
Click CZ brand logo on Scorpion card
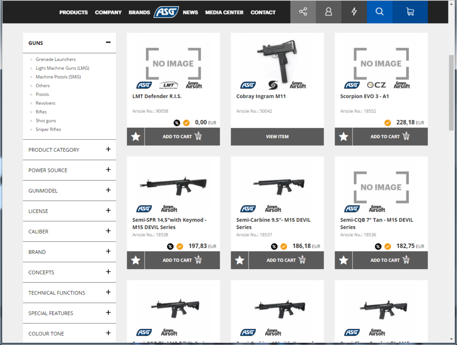point(376,85)
